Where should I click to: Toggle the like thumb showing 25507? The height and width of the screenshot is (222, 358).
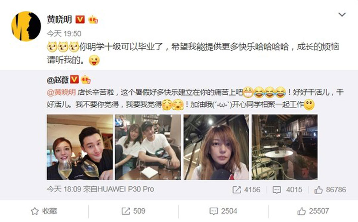[x=313, y=211]
